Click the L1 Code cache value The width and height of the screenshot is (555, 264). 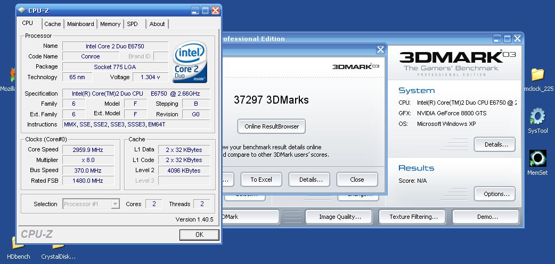click(184, 160)
